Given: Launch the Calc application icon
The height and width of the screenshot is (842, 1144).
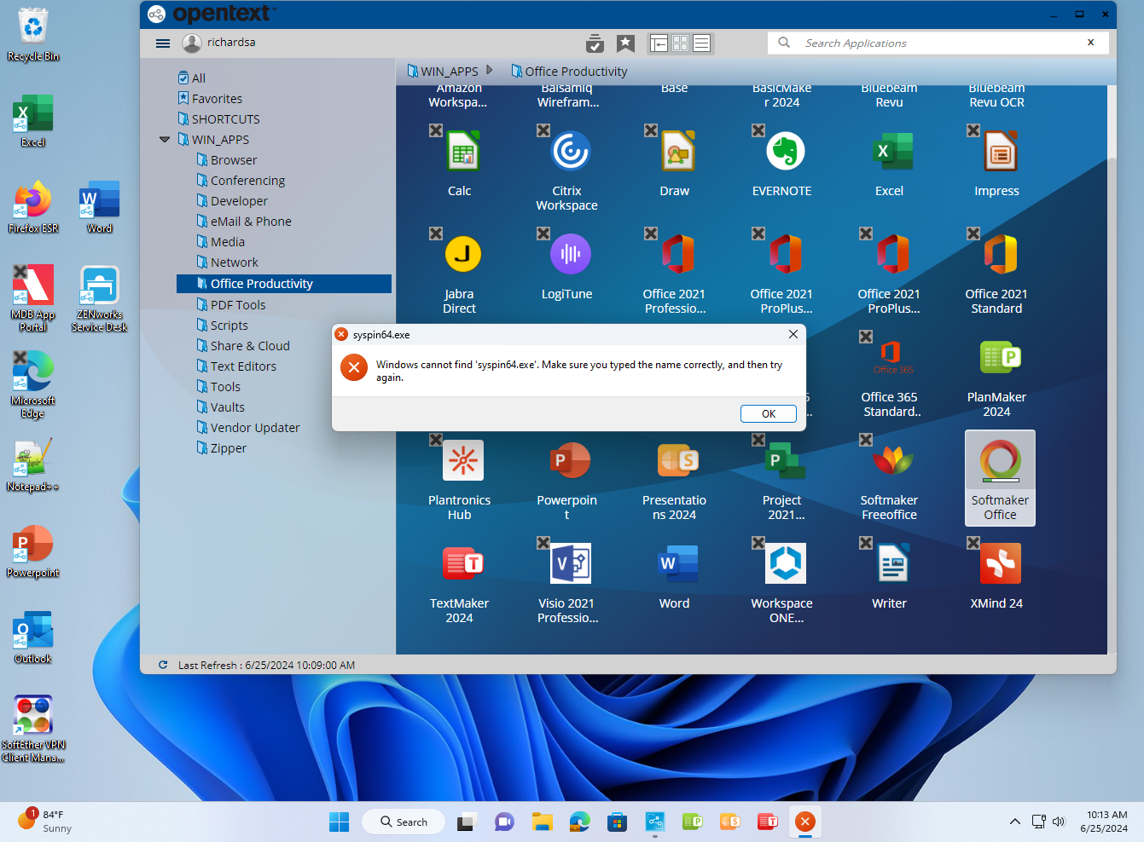Looking at the screenshot, I should pos(462,152).
